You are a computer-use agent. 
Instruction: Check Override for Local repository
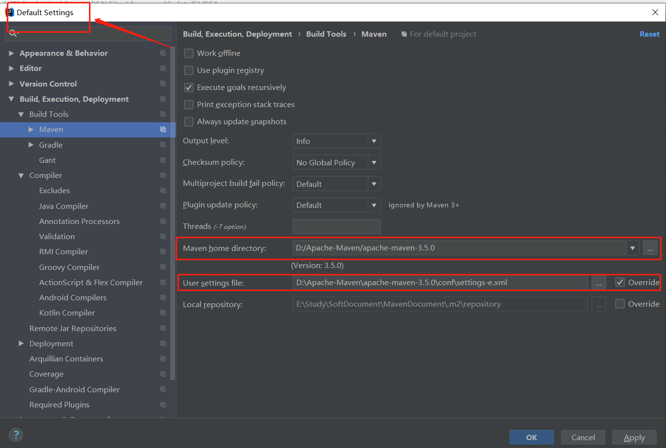620,304
